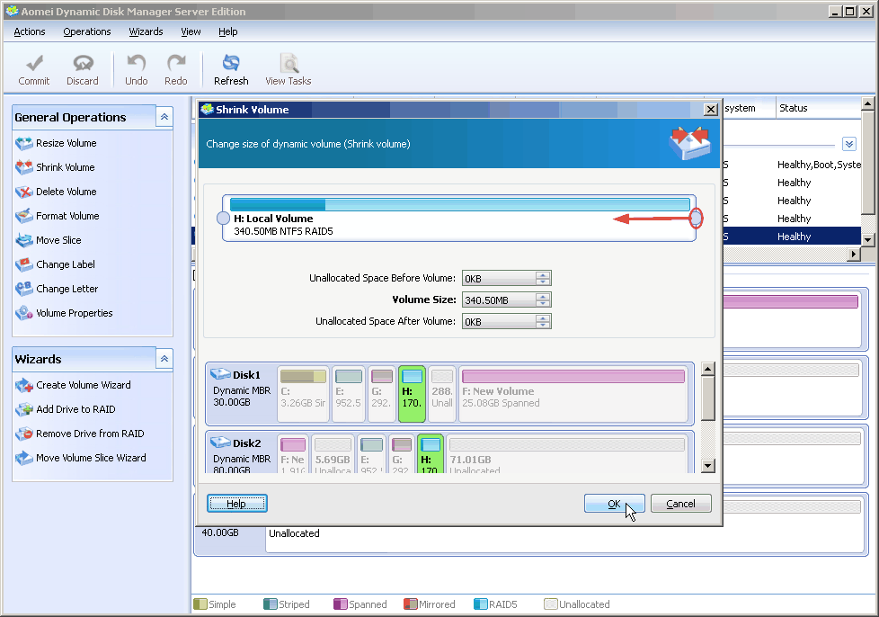
Task: Select the H: volume block on Disk2
Action: pos(431,453)
